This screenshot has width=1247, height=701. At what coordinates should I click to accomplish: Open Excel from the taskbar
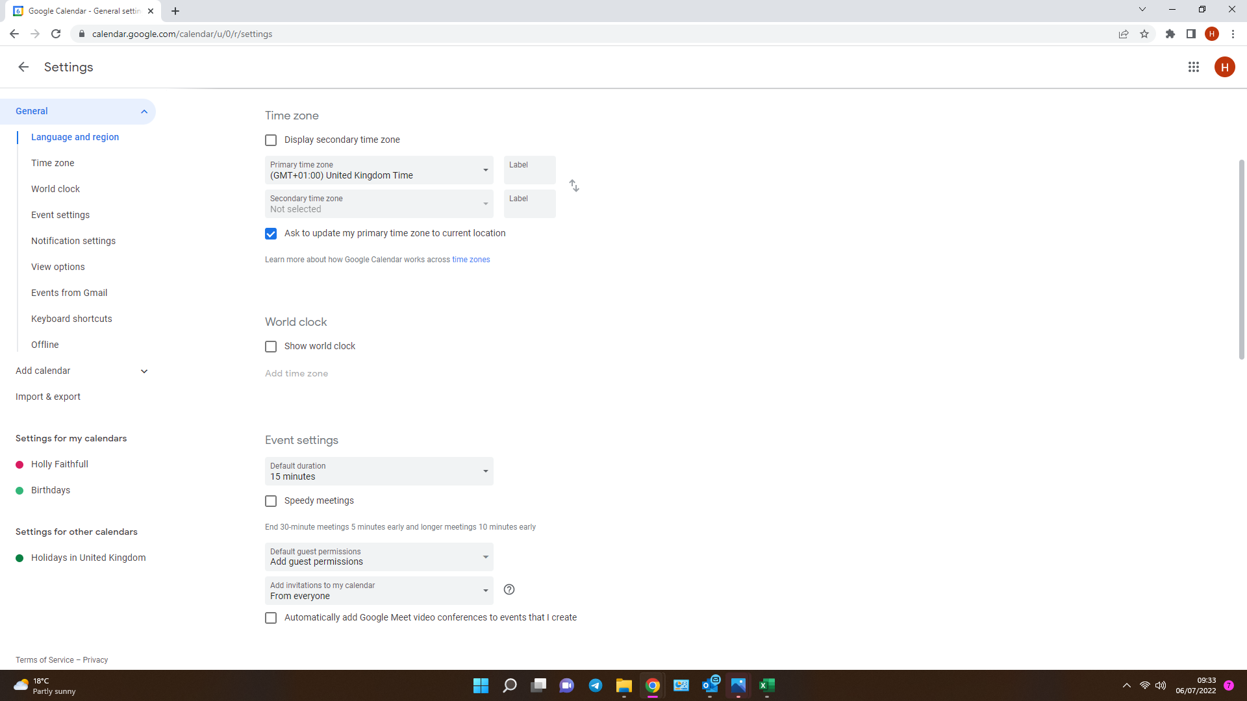pyautogui.click(x=767, y=685)
